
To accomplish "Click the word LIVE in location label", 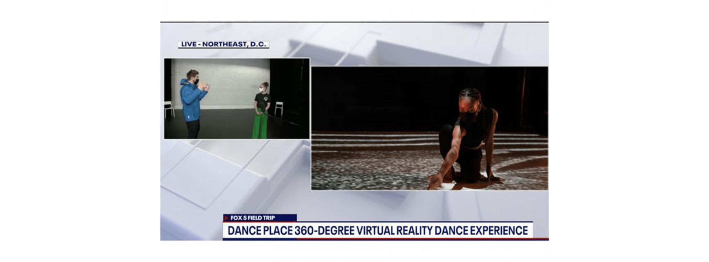I will (189, 45).
